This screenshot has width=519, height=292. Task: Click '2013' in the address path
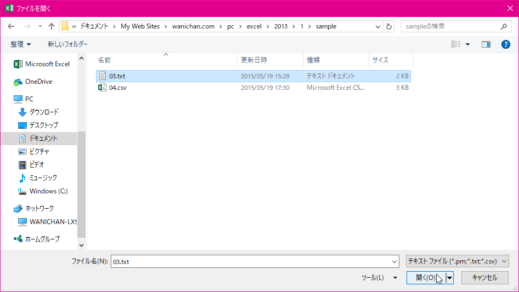pos(281,26)
